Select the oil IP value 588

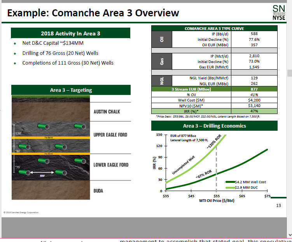pyautogui.click(x=254, y=34)
